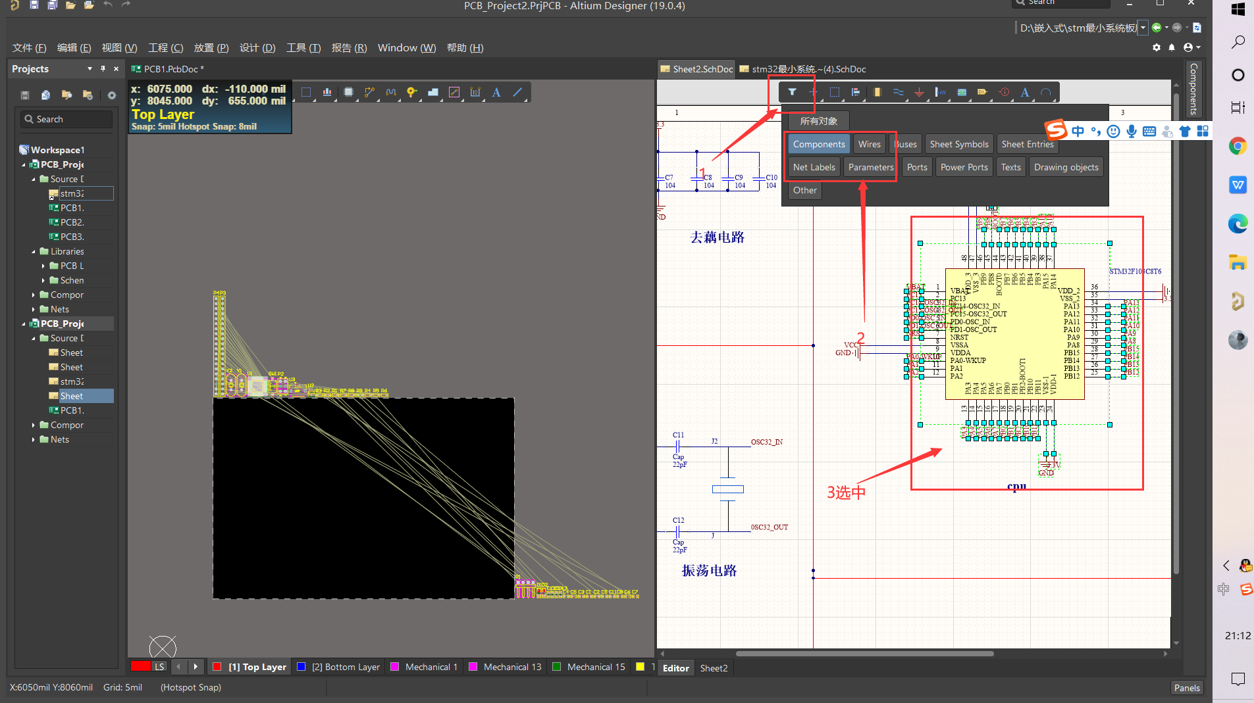Screen dimensions: 1254x703
Task: Toggle the Power Ports selection filter
Action: coord(964,167)
